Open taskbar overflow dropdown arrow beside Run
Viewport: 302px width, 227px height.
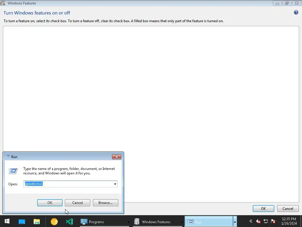(x=235, y=222)
